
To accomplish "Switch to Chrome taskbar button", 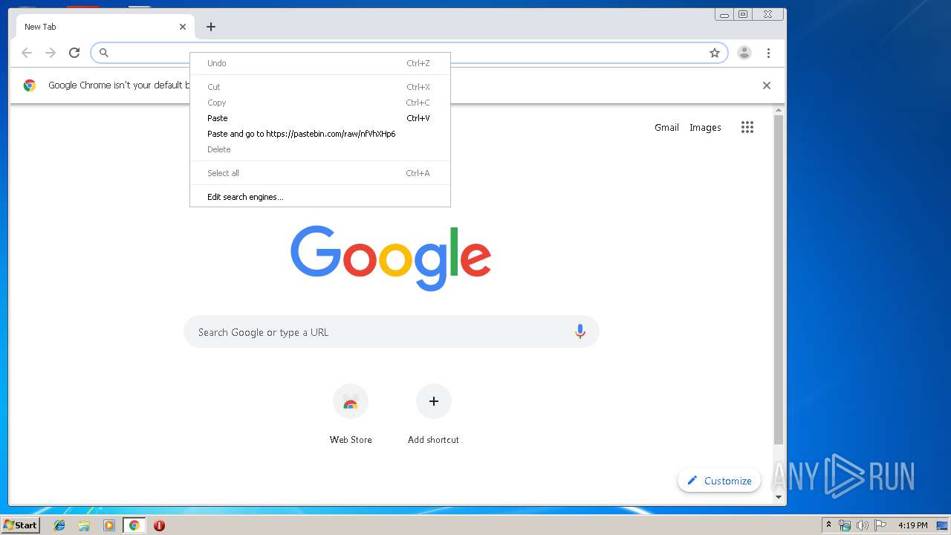I will tap(134, 525).
